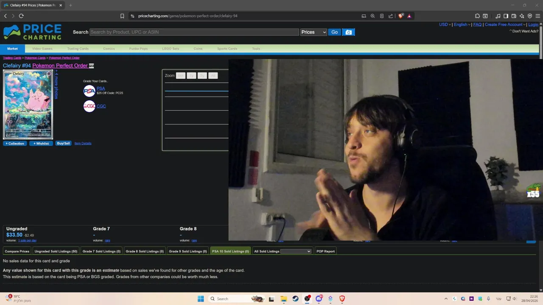Click the Clefairy card thumbnail image
Viewport: 543px width, 305px height.
[x=28, y=105]
